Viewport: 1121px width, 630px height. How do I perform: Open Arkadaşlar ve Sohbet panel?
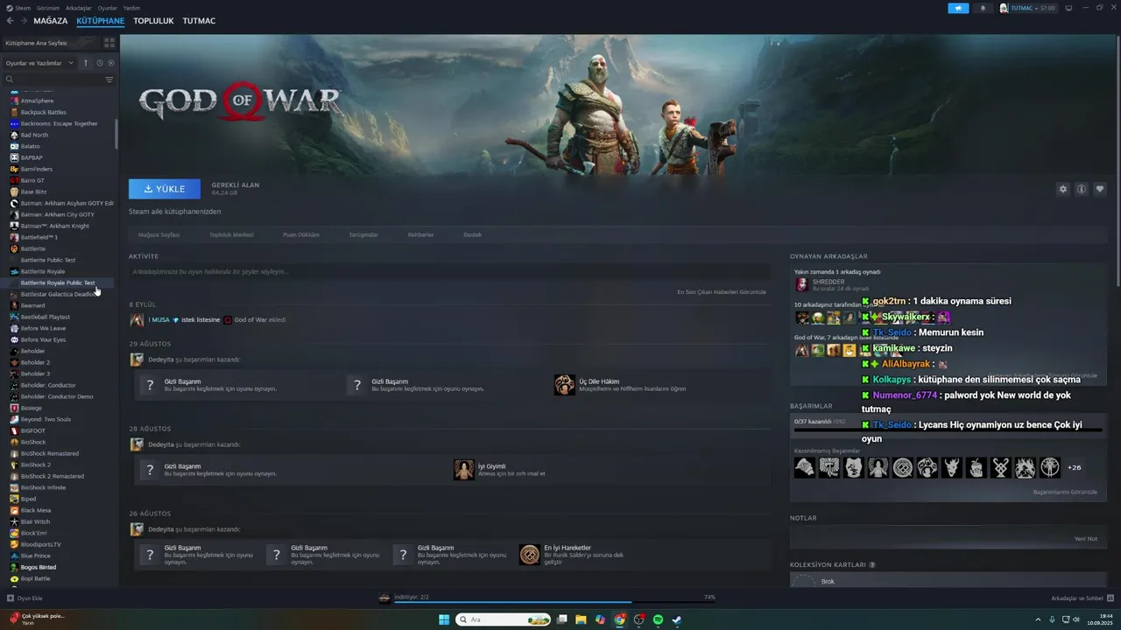(x=1082, y=598)
